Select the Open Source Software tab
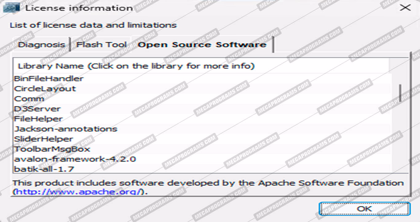 tap(202, 45)
